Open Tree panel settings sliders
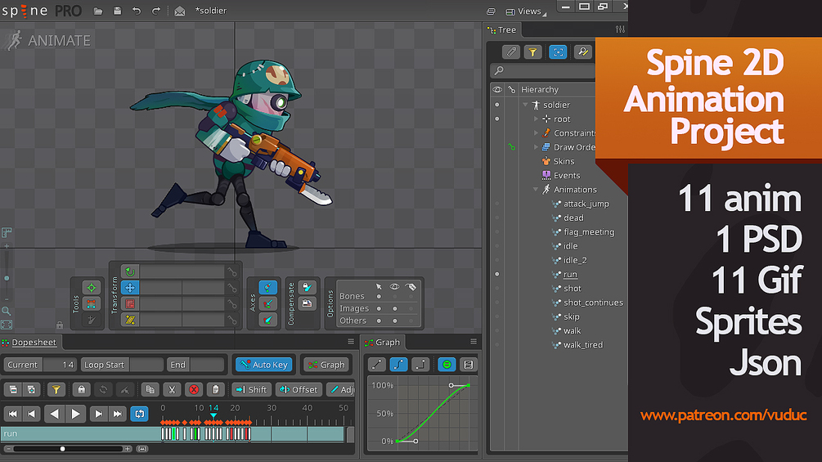The width and height of the screenshot is (822, 462). (x=620, y=30)
